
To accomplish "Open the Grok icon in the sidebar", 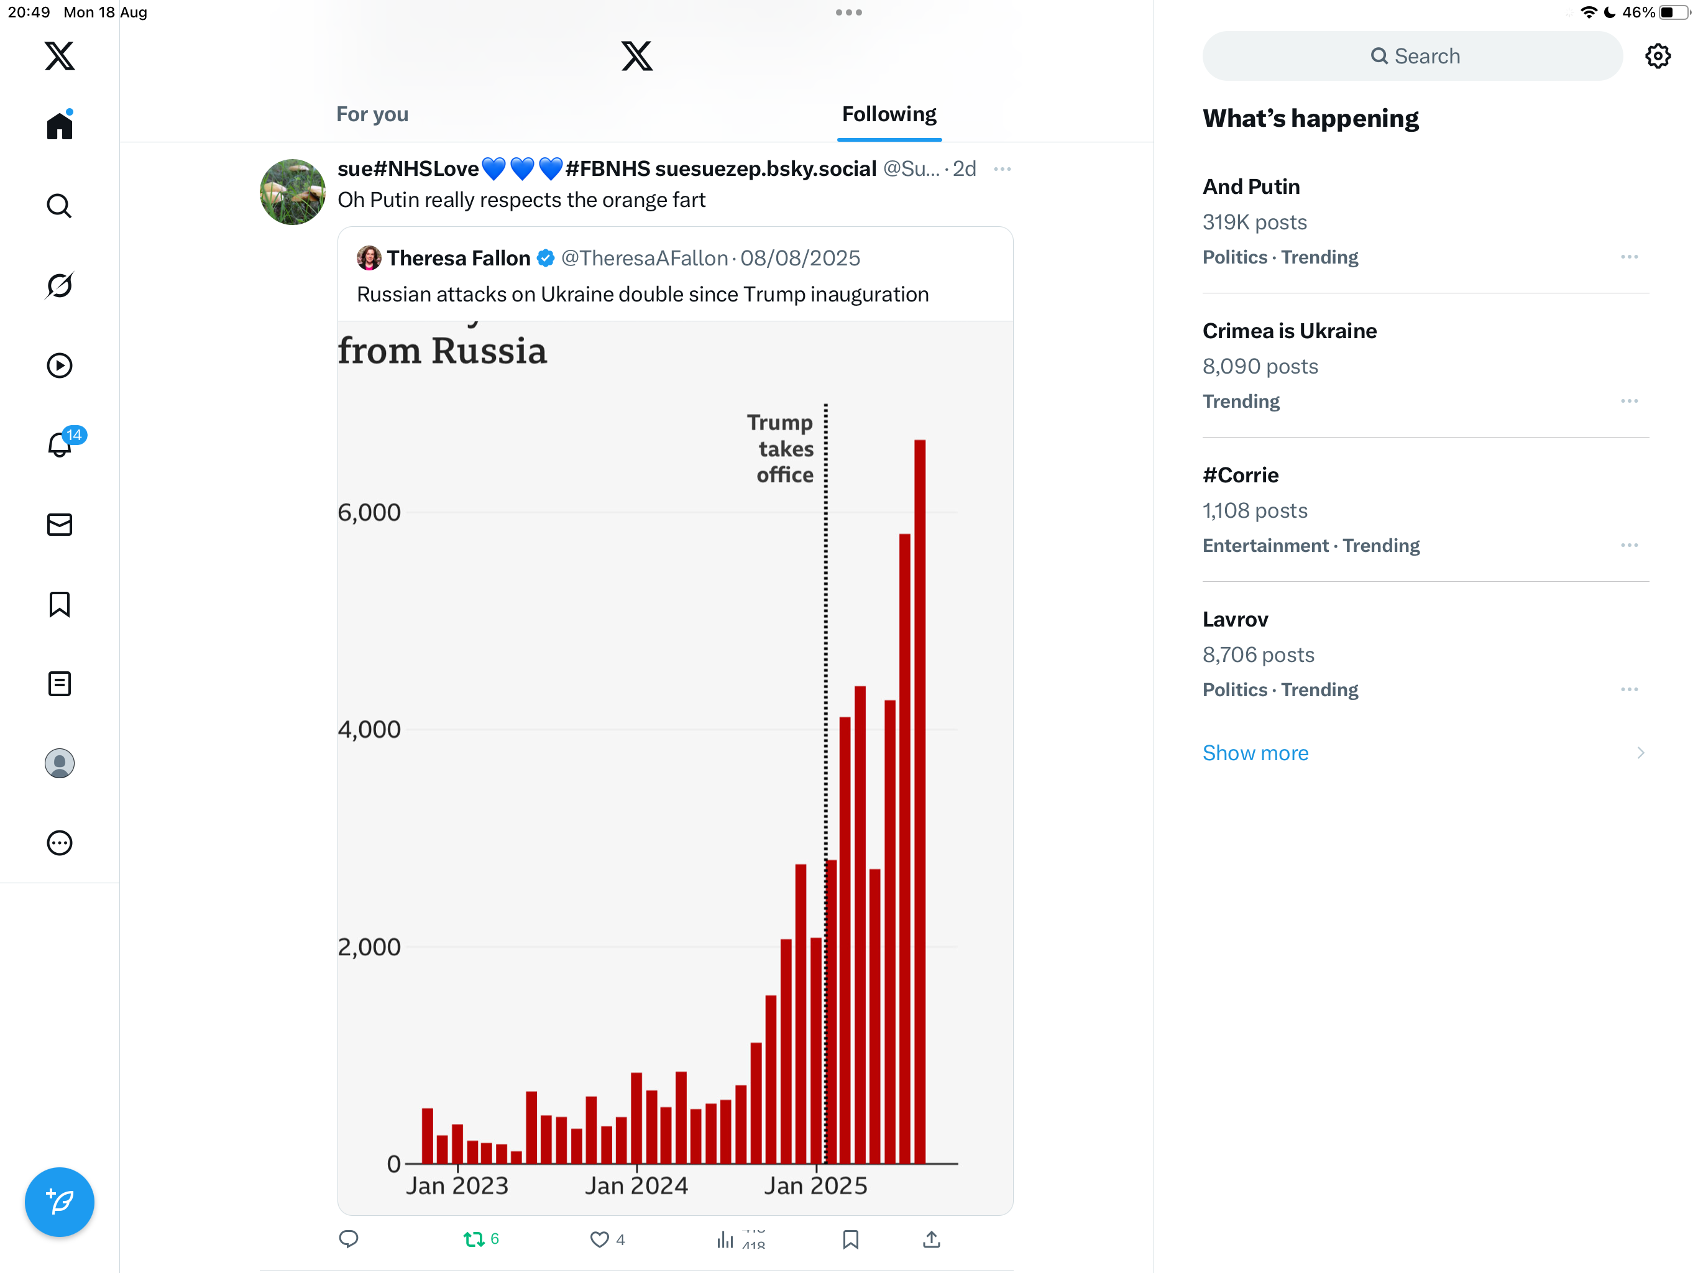I will coord(59,286).
